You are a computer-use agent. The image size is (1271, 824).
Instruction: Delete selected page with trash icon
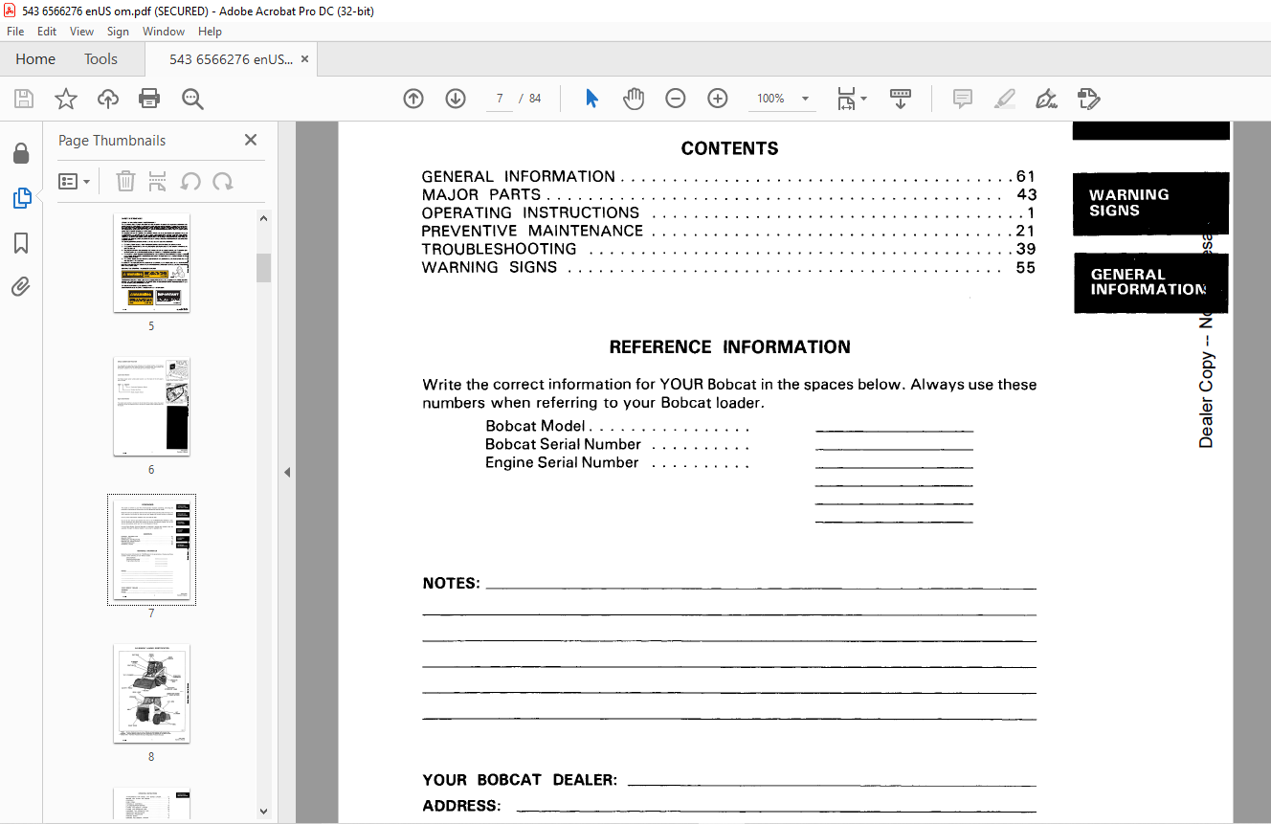tap(125, 181)
